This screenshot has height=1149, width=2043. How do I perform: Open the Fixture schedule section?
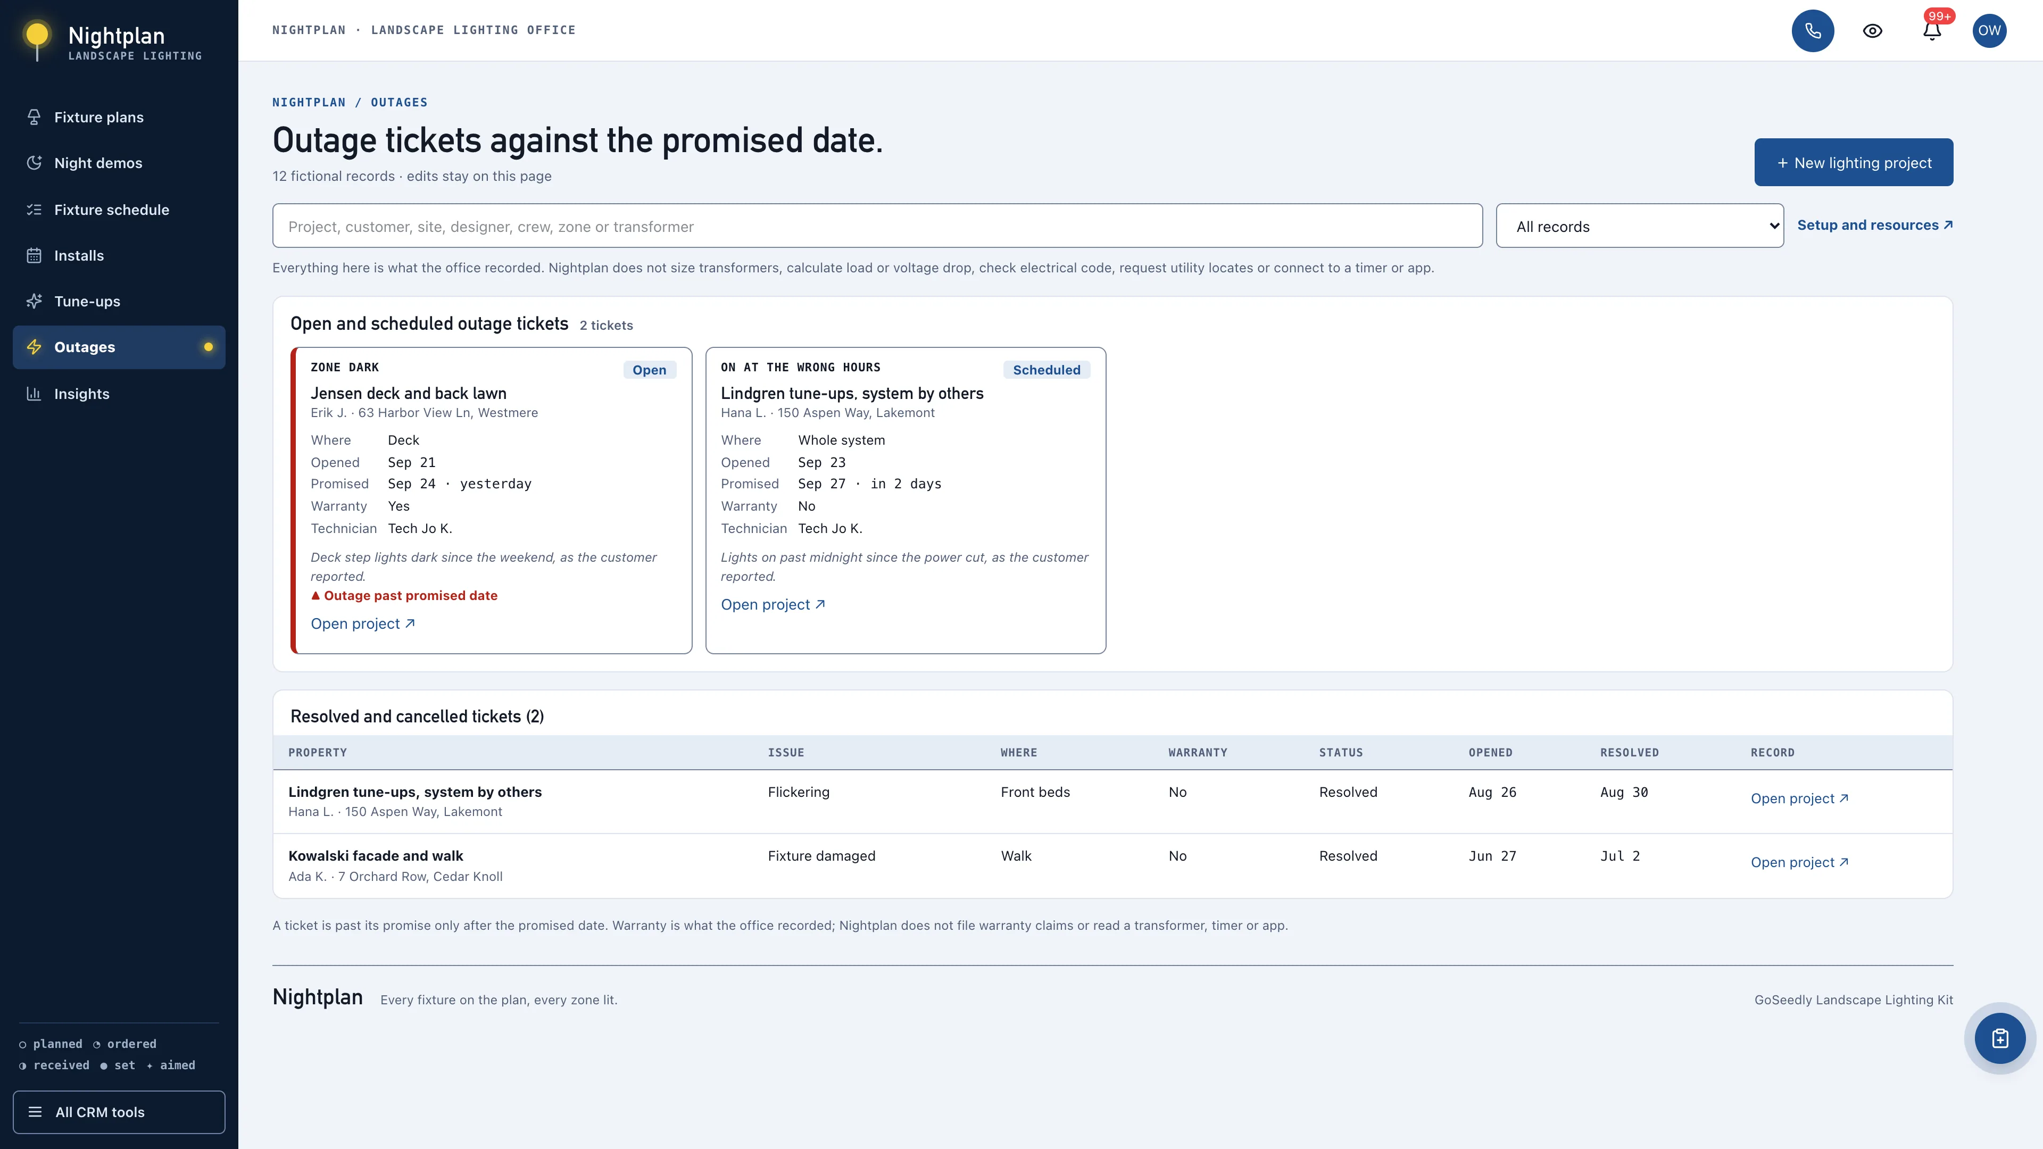pyautogui.click(x=119, y=210)
